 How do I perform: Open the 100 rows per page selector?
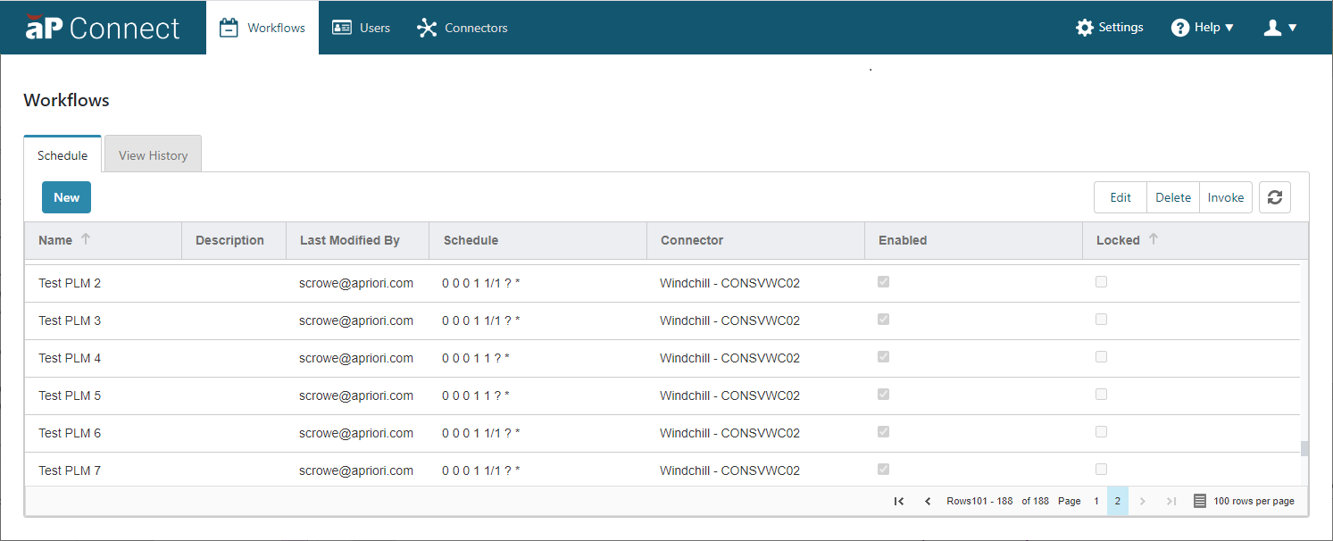coord(1245,502)
